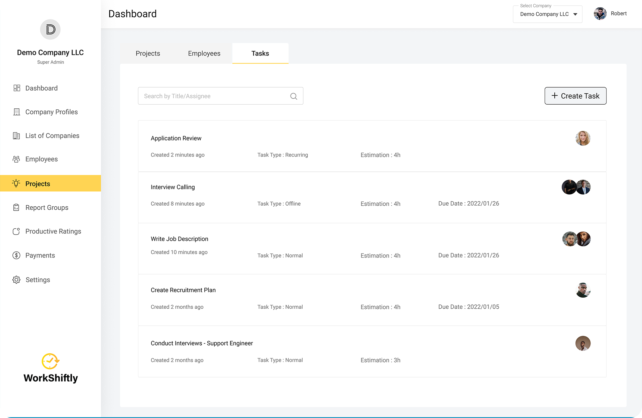Screen dimensions: 642x418
Task: Click Robert's profile avatar in header
Action: [x=600, y=14]
